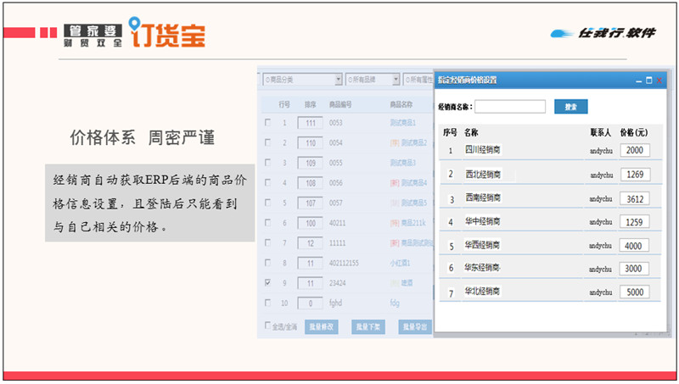679x384 pixels.
Task: Close the 指定经销商价格设置 dialog
Action: [659, 80]
